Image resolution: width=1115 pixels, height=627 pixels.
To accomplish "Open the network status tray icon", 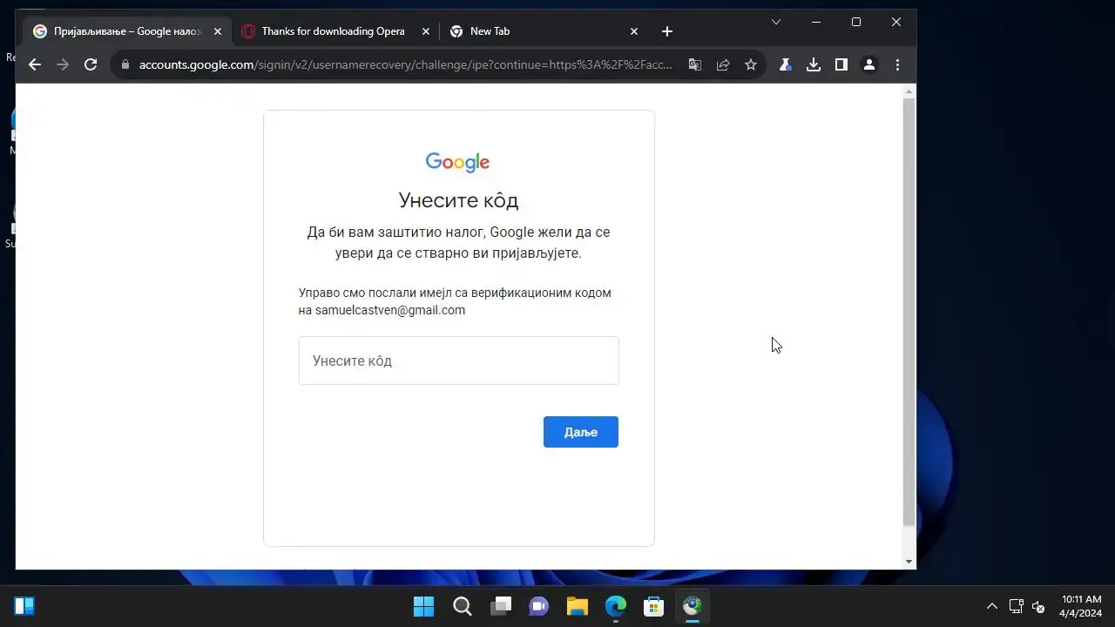I will point(1016,606).
